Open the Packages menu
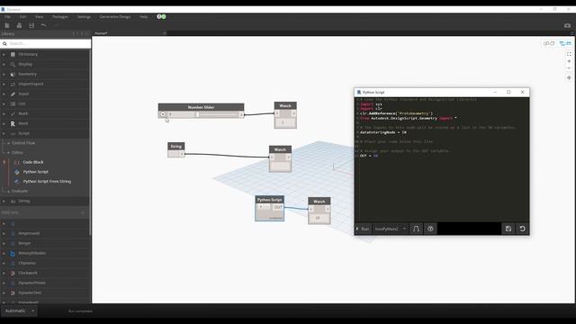Screen dimensions: 576x324 [x=60, y=17]
